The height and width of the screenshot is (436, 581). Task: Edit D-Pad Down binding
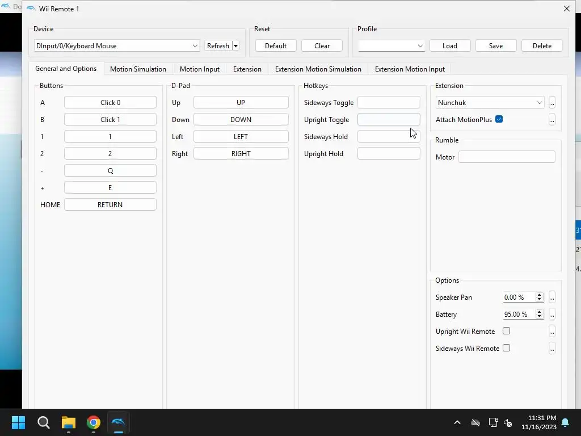pyautogui.click(x=241, y=119)
